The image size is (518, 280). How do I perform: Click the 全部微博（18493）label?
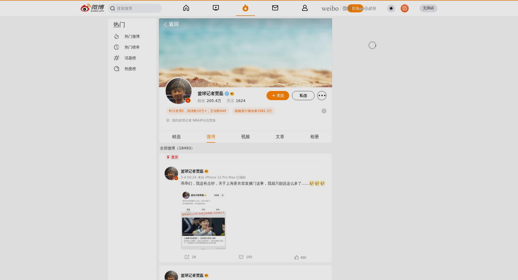(x=177, y=148)
